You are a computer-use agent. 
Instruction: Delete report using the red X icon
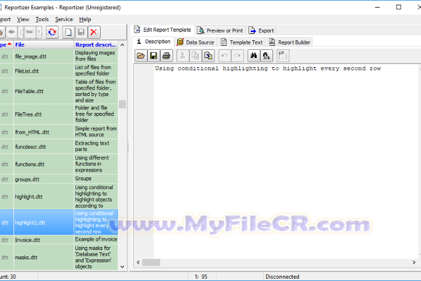pos(94,32)
